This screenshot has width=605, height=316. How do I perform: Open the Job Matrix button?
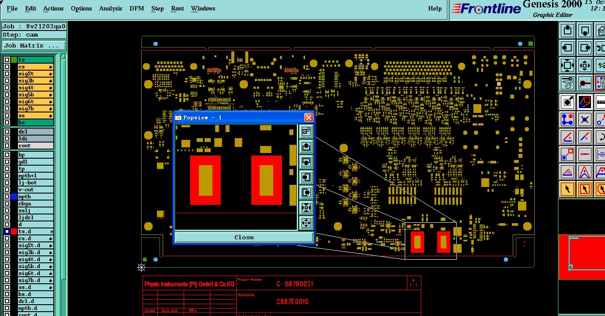click(x=34, y=45)
